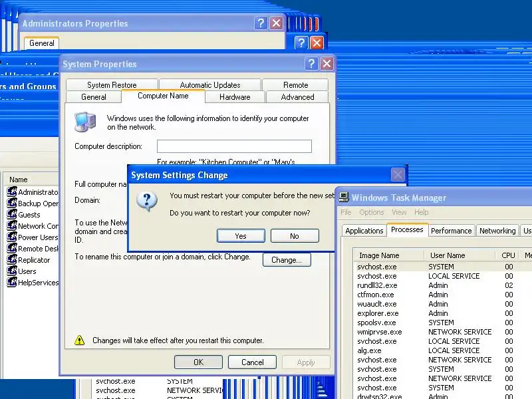532x399 pixels.
Task: Select ctfmon.exe process row
Action: pyautogui.click(x=443, y=295)
